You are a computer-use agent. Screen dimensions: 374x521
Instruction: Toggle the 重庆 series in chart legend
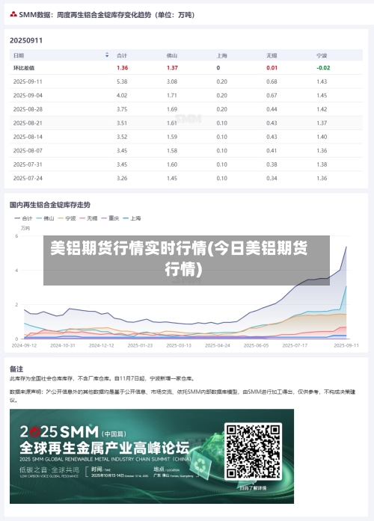[110, 218]
